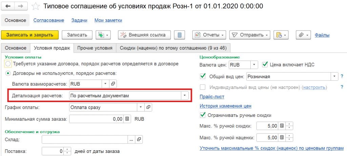Expand Валюта цен dropdown arrow
The width and height of the screenshot is (347, 156).
[254, 65]
